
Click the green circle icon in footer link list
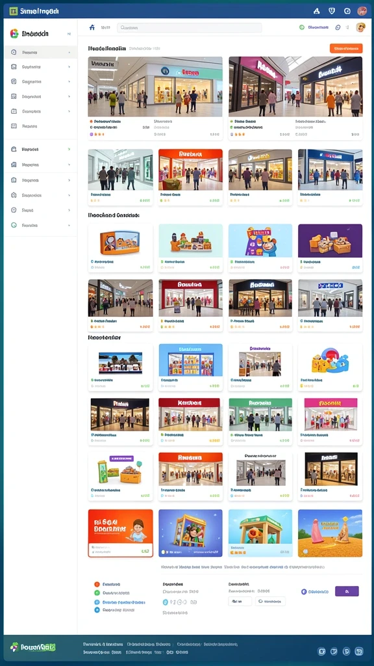point(97,593)
